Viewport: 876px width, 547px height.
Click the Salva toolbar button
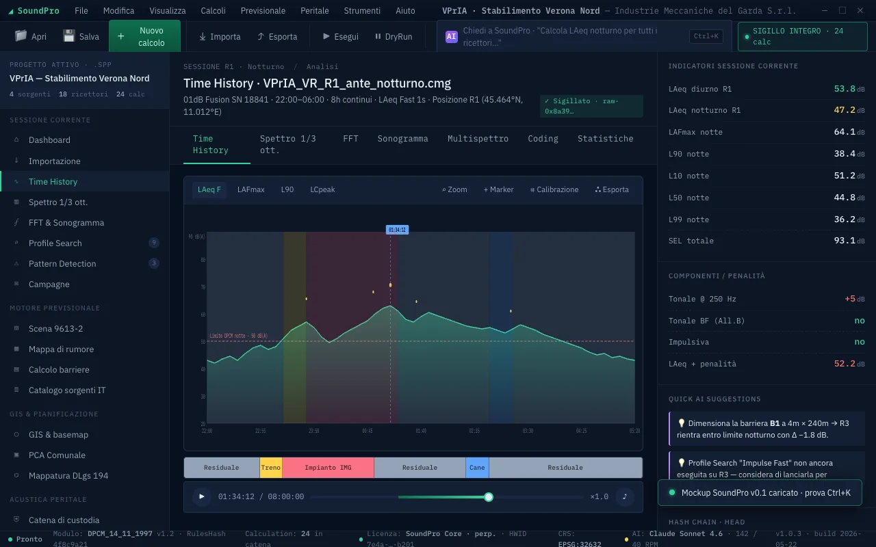click(81, 36)
